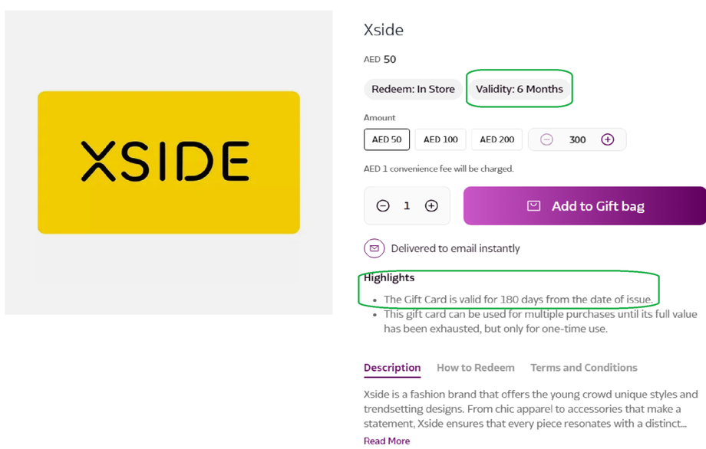
Task: Increase custom amount with plus icon
Action: [x=608, y=139]
